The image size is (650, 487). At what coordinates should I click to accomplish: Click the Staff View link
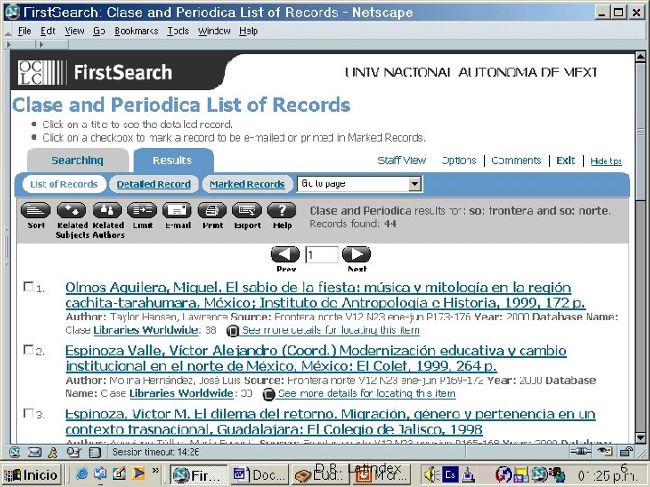click(x=402, y=161)
